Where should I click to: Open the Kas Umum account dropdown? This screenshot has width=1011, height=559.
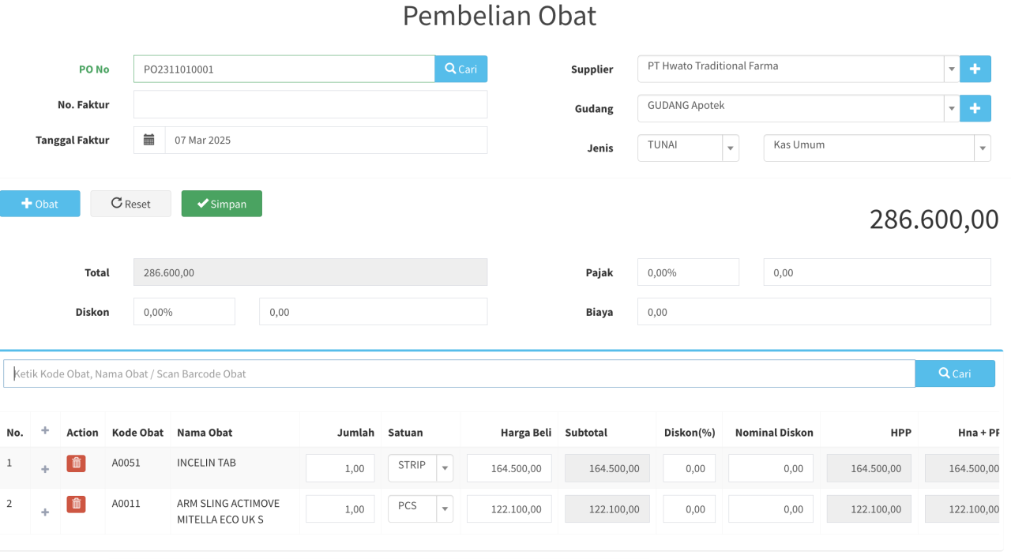877,148
